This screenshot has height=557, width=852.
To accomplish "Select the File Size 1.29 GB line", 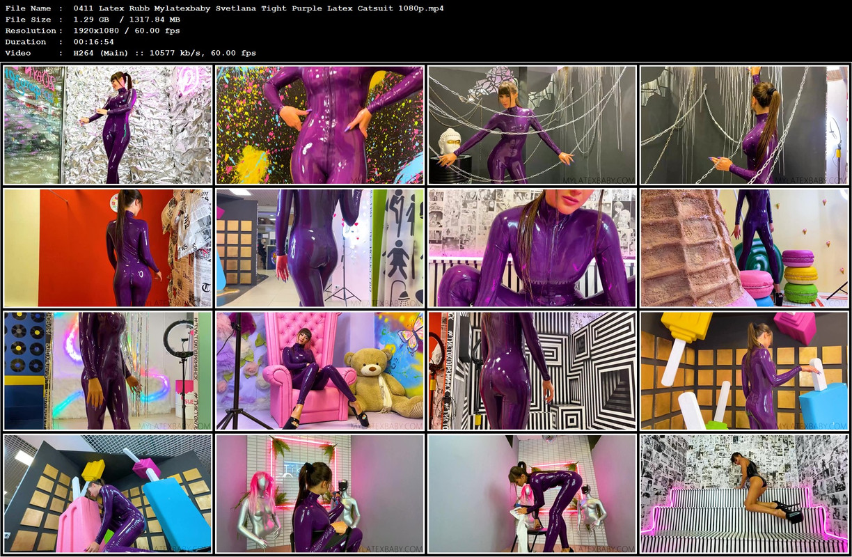I will [93, 19].
